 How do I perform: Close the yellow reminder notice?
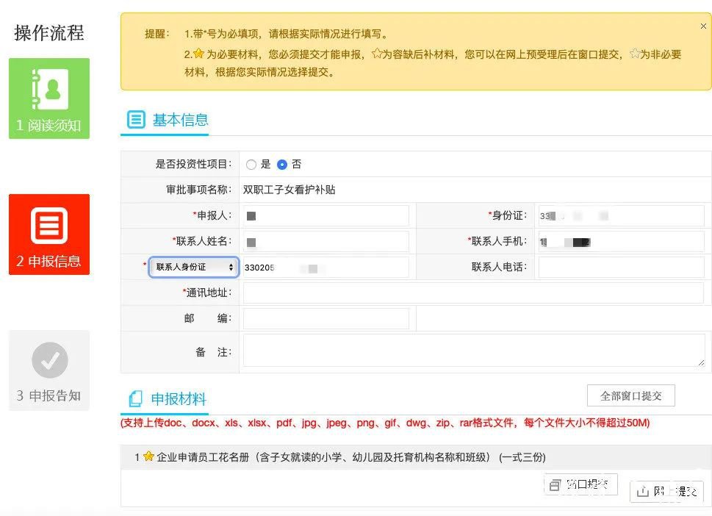pos(703,26)
